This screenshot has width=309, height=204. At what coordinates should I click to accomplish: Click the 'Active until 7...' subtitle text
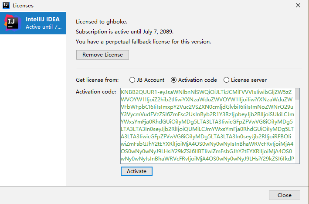(x=44, y=27)
